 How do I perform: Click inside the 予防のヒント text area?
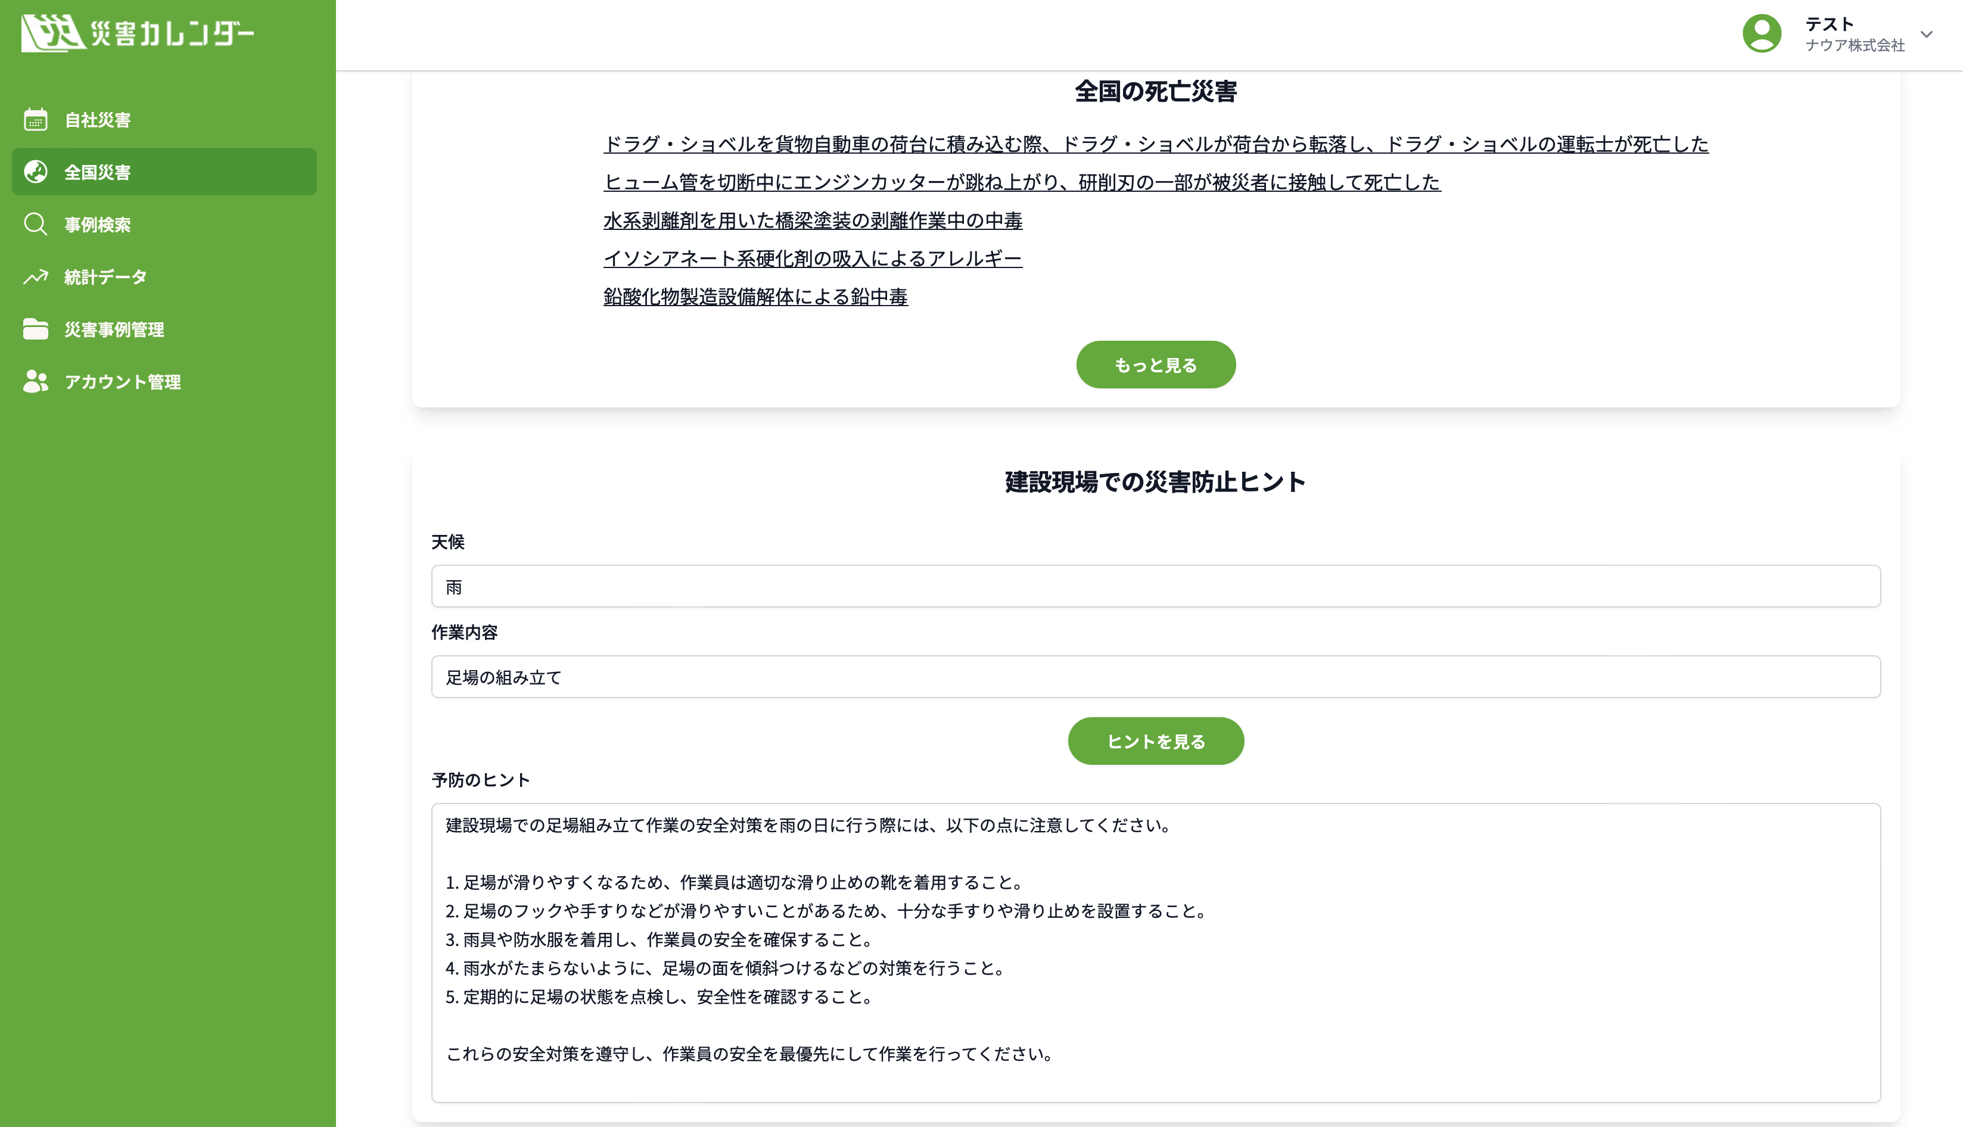pos(1156,953)
